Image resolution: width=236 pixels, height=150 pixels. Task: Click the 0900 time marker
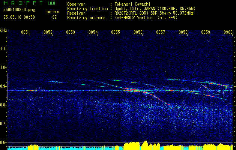[228, 32]
